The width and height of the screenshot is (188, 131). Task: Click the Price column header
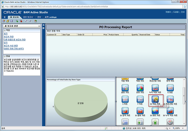[100, 35]
